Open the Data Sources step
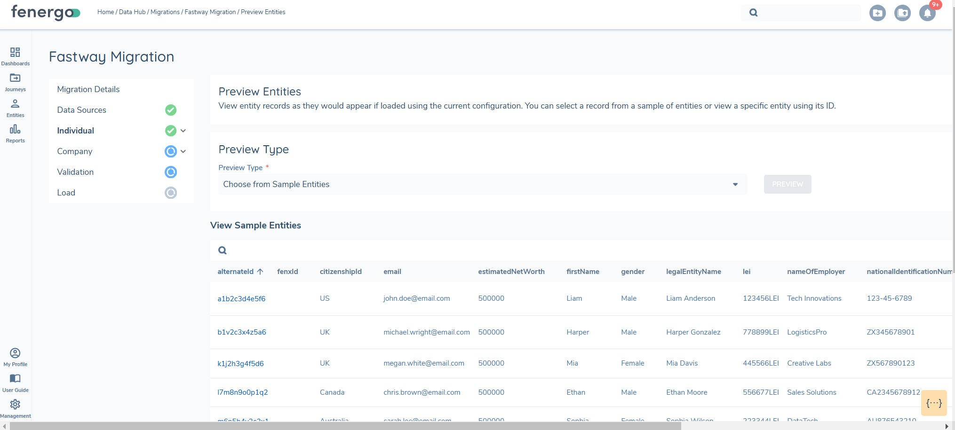 tap(81, 109)
